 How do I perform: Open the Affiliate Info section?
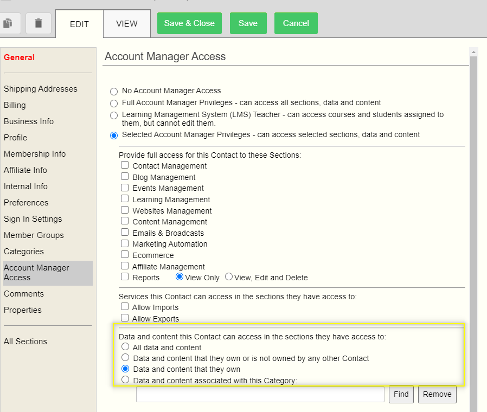tap(25, 170)
